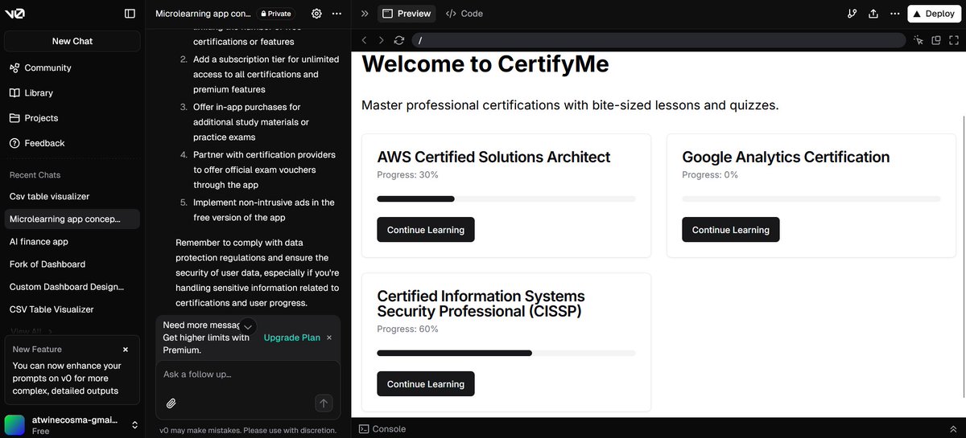966x438 pixels.
Task: Collapse the chat panel with the double-chevron icon
Action: coord(365,14)
